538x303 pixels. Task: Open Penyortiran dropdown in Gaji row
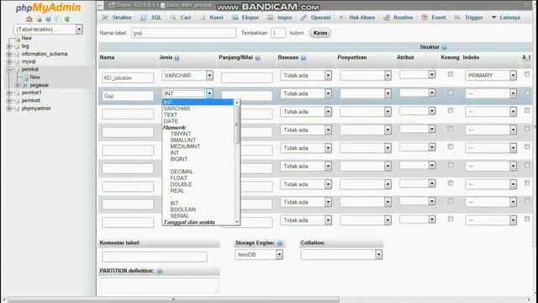[366, 93]
